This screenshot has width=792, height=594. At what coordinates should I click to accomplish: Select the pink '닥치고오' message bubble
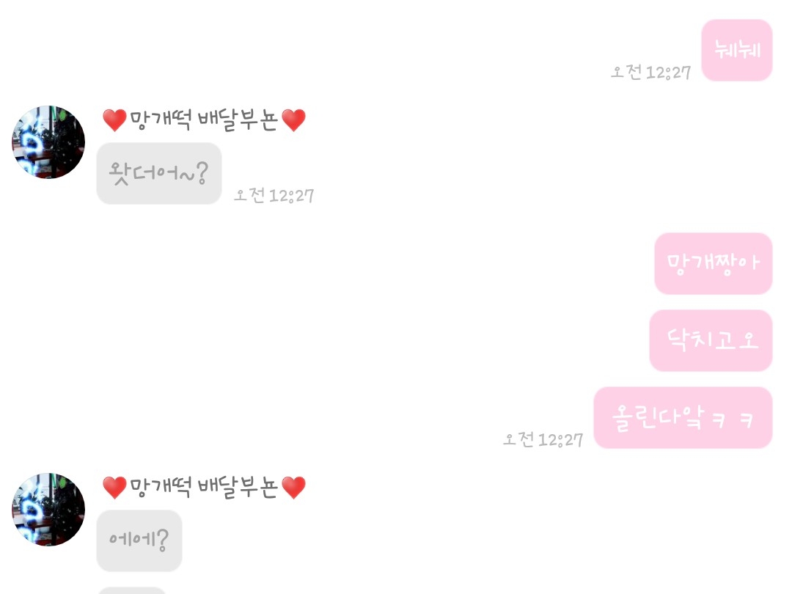(711, 340)
